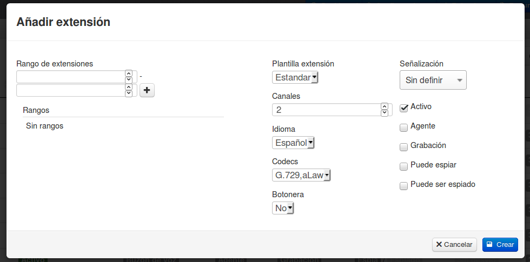Screen dimensions: 530x262
Task: Decrement the Canales spinner value
Action: [x=384, y=113]
